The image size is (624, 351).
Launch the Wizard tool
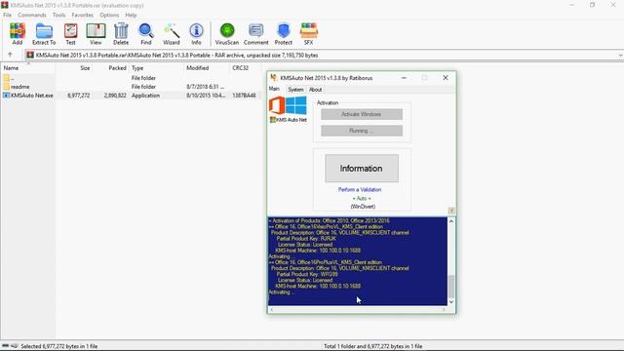(x=172, y=33)
